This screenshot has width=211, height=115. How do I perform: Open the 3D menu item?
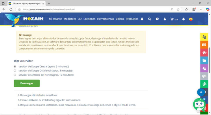(x=80, y=19)
